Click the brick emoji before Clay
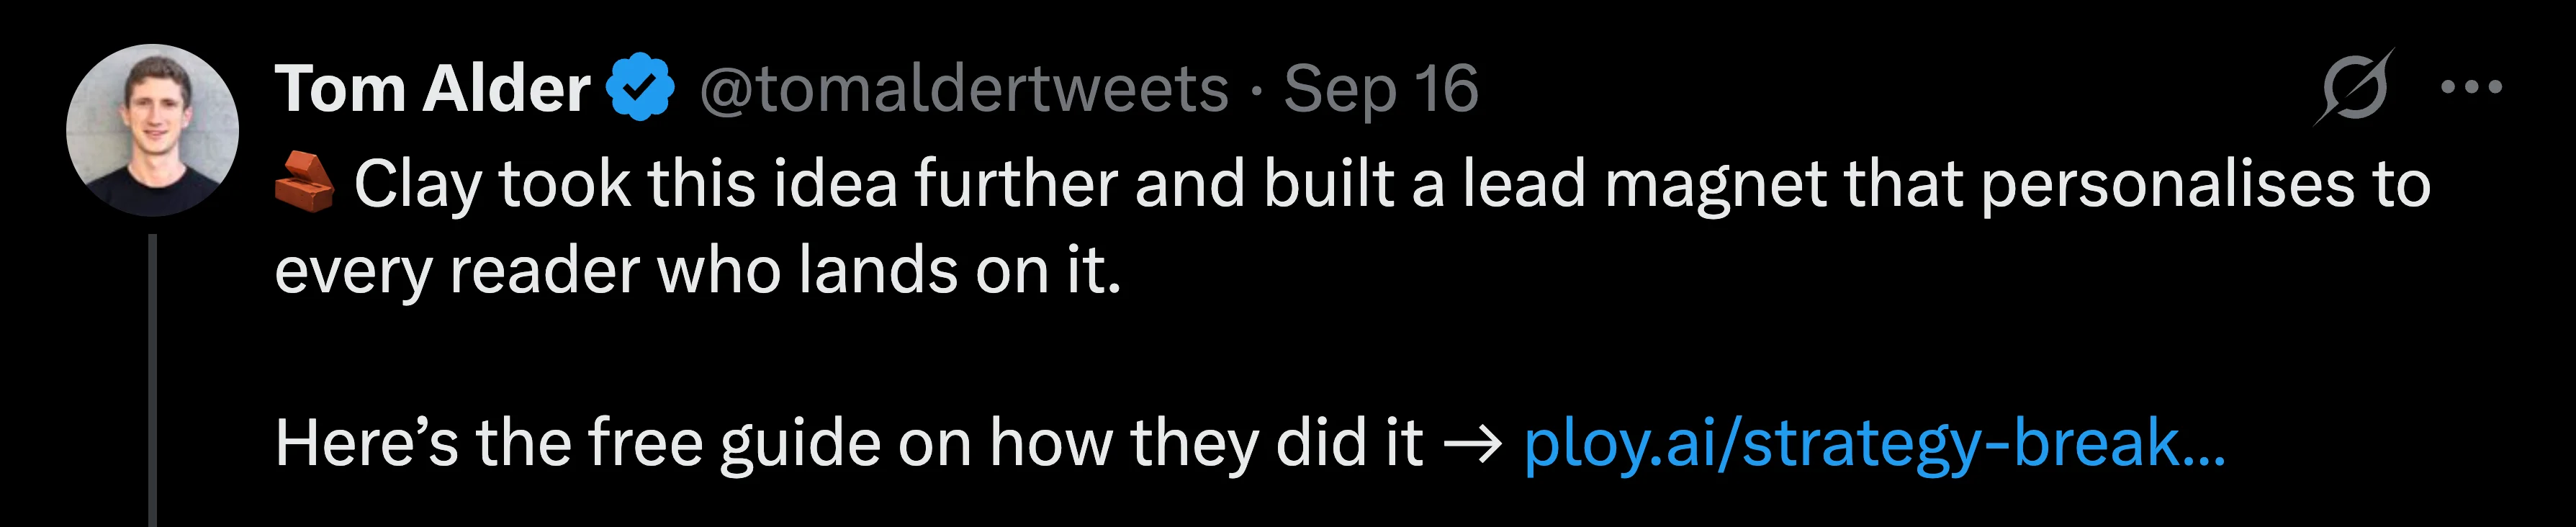The height and width of the screenshot is (527, 2576). tap(305, 183)
